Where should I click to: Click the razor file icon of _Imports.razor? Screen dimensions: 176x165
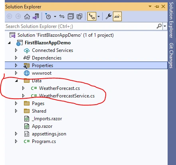point(27,119)
